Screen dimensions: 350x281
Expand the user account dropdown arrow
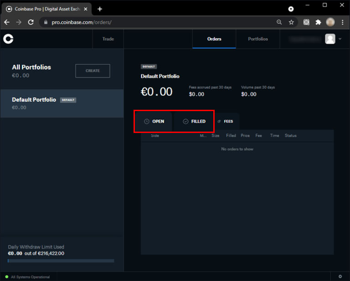[340, 39]
